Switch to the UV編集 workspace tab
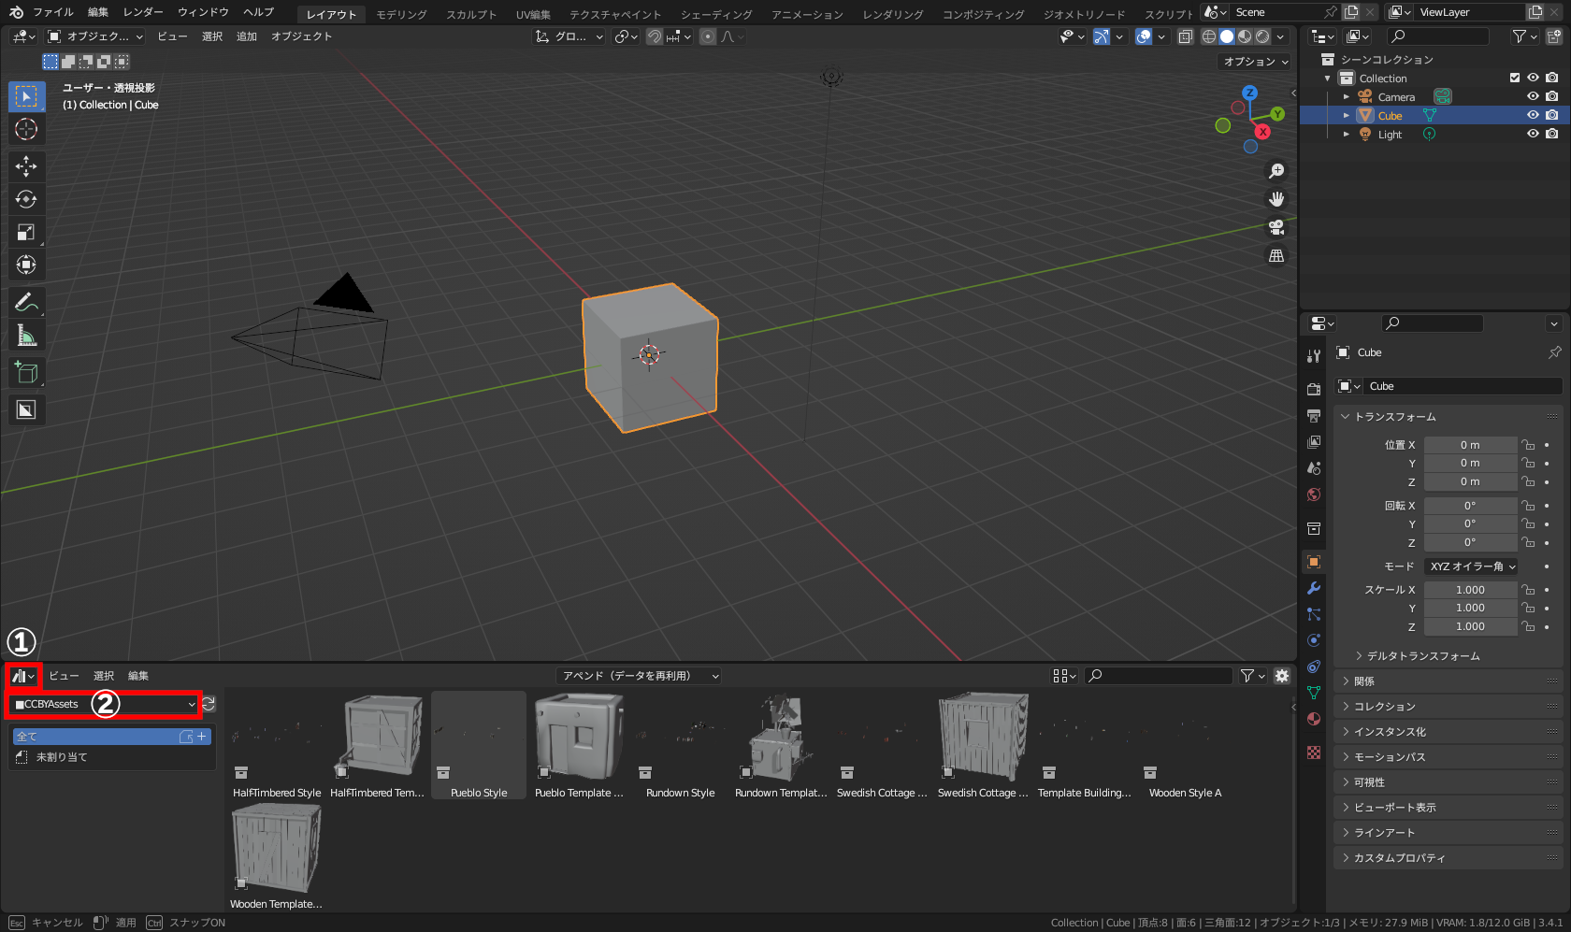This screenshot has height=932, width=1571. [532, 14]
